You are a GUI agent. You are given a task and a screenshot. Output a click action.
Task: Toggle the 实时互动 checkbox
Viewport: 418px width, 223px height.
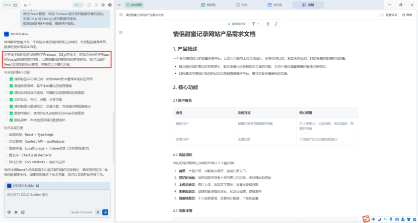[x=11, y=99]
